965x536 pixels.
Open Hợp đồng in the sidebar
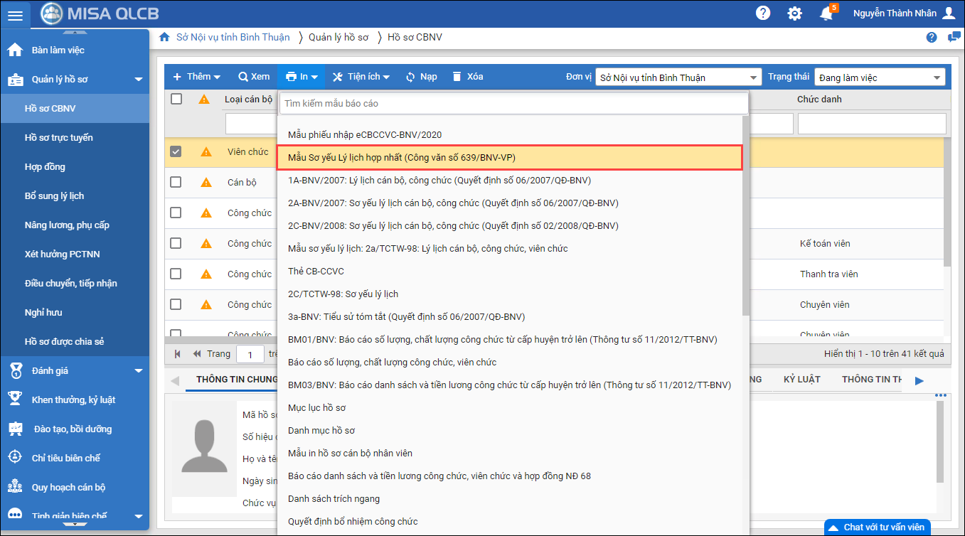tap(45, 166)
